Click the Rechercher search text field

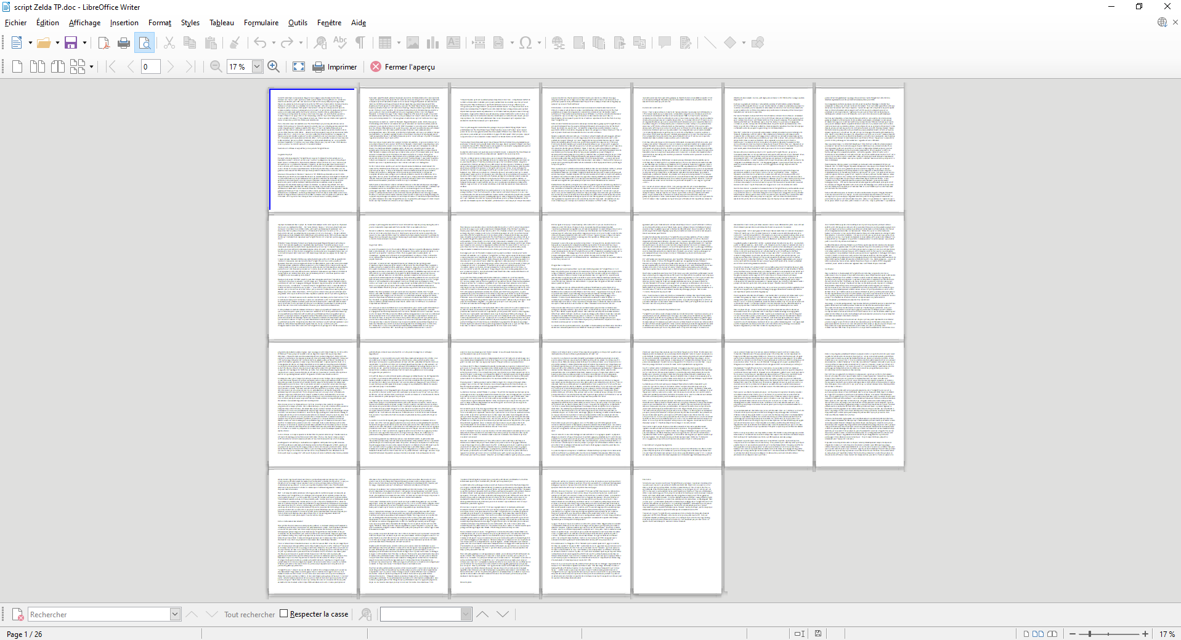[99, 614]
